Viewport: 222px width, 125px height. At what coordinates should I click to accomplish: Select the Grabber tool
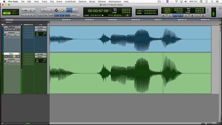(x=62, y=10)
